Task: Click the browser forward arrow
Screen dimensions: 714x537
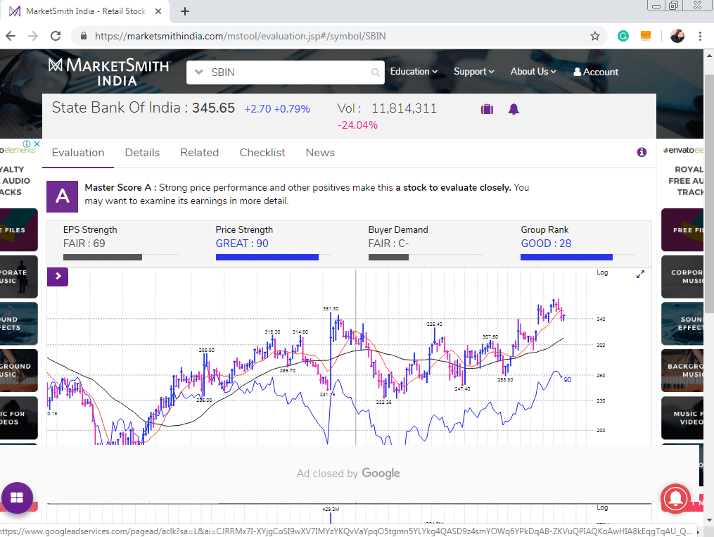Action: coord(33,36)
